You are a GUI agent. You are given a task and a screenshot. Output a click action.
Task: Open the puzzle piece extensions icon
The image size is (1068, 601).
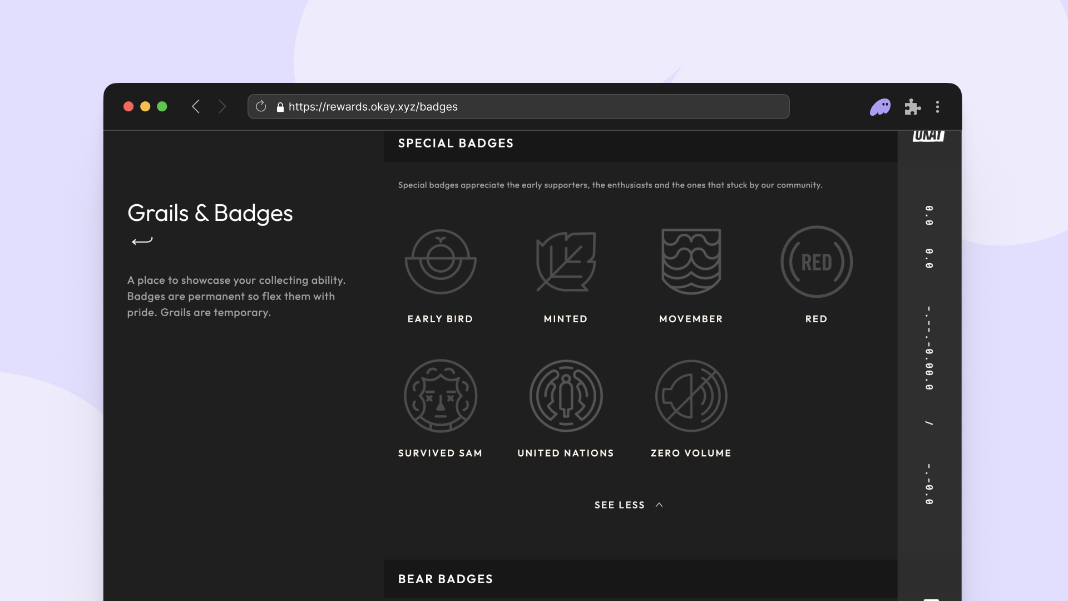pos(912,107)
